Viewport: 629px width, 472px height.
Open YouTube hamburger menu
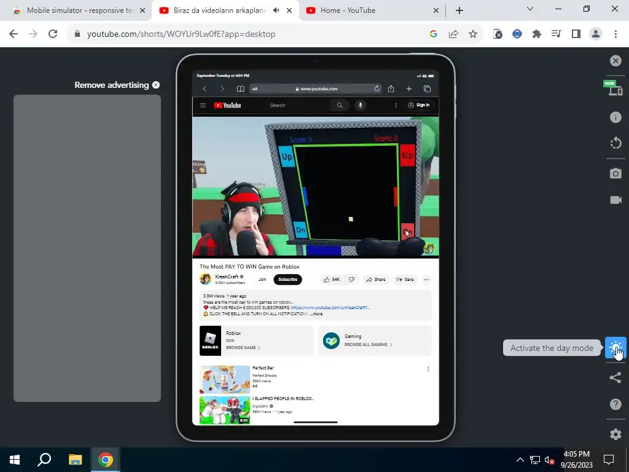coord(203,105)
